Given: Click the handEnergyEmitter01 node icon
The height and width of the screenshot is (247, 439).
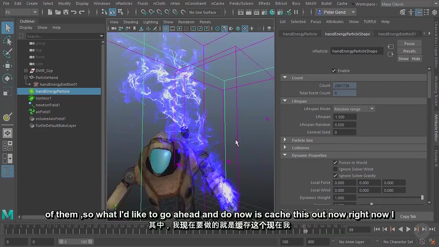Looking at the screenshot, I should pos(36,84).
